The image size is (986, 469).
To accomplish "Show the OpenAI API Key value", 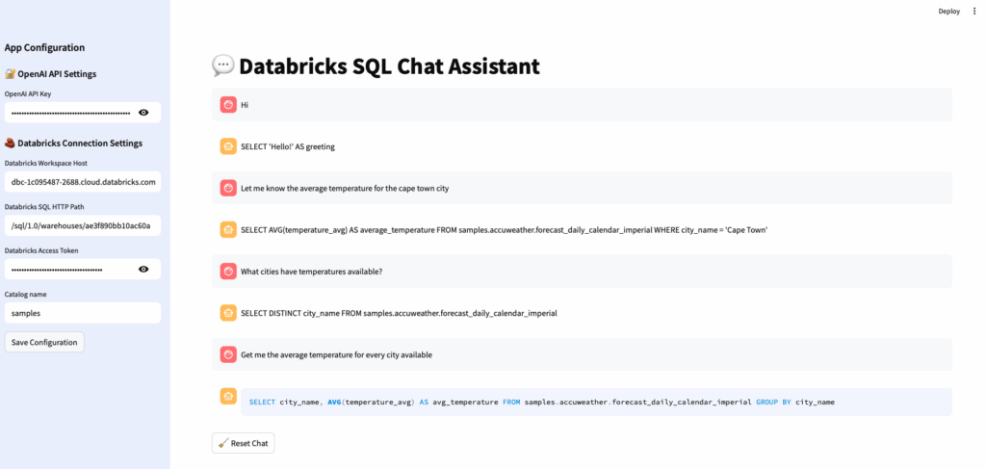I will coord(143,113).
